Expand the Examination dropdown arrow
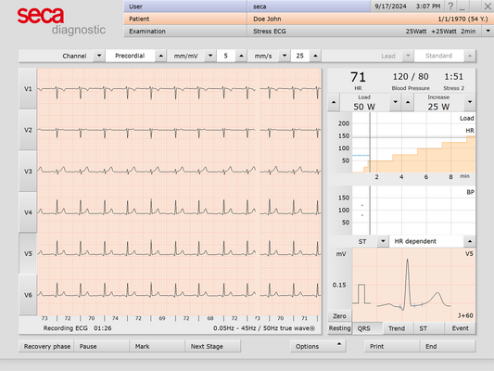 coord(488,31)
